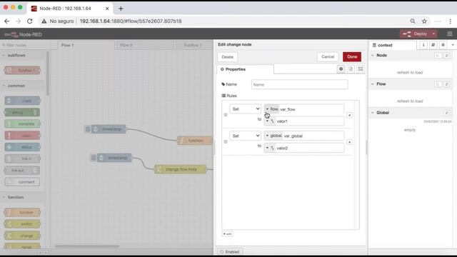Edit the var_flow property field
Screen dimensions: 457x257
[x=311, y=109]
